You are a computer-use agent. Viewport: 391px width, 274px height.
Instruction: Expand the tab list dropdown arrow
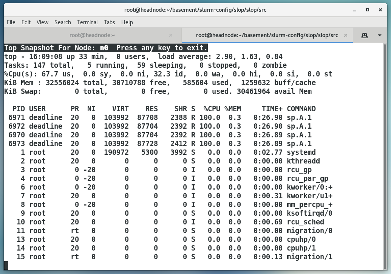[x=380, y=35]
